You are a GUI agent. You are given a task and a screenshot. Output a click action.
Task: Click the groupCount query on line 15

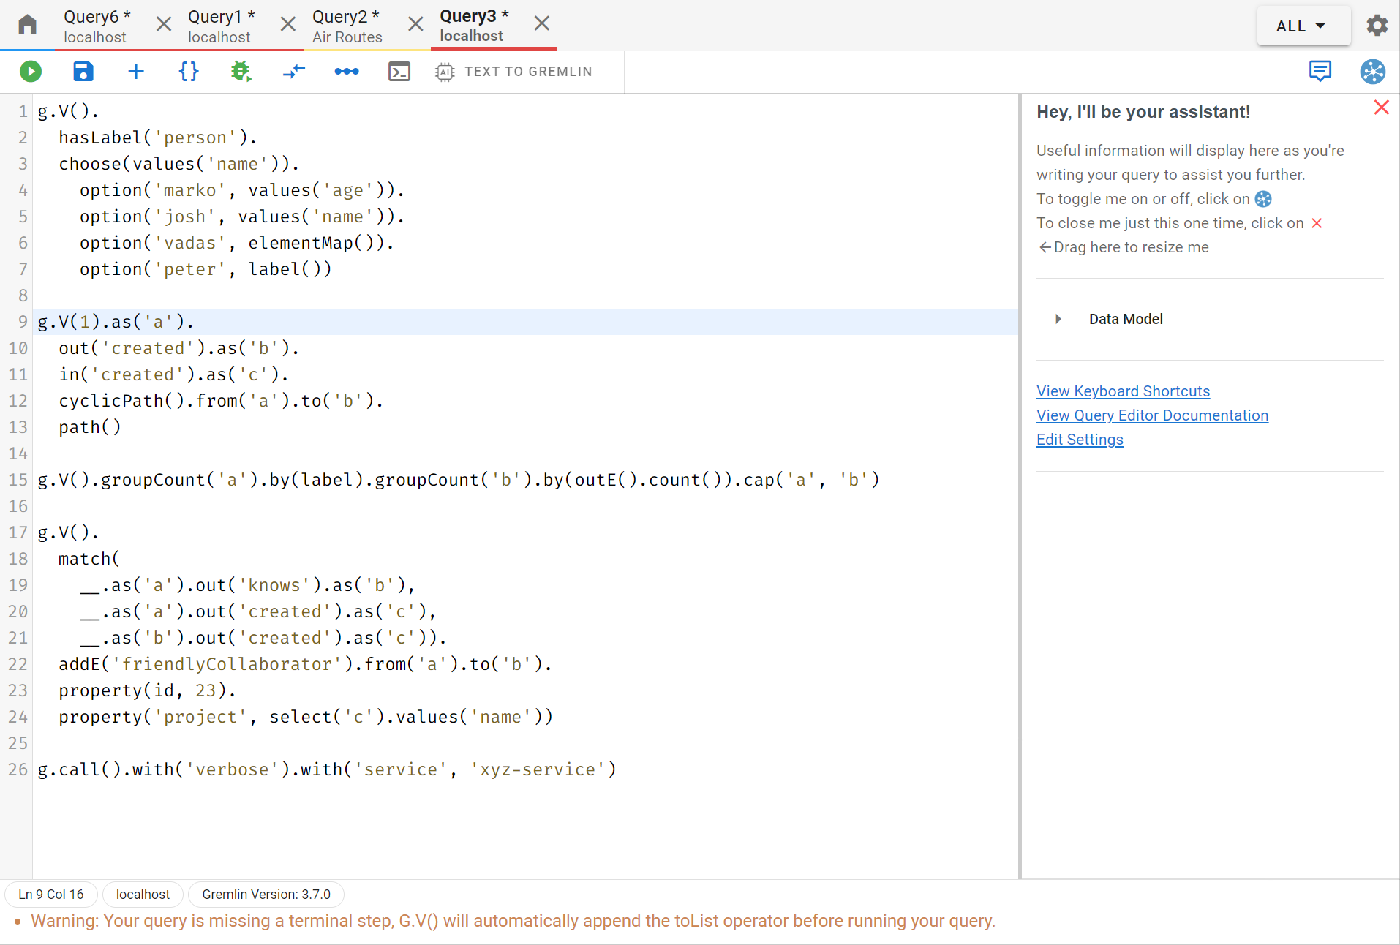click(459, 480)
